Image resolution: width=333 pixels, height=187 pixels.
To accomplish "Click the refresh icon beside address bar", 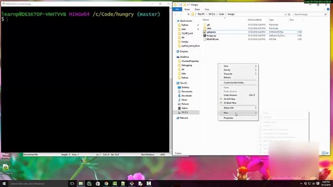I will coord(289,15).
